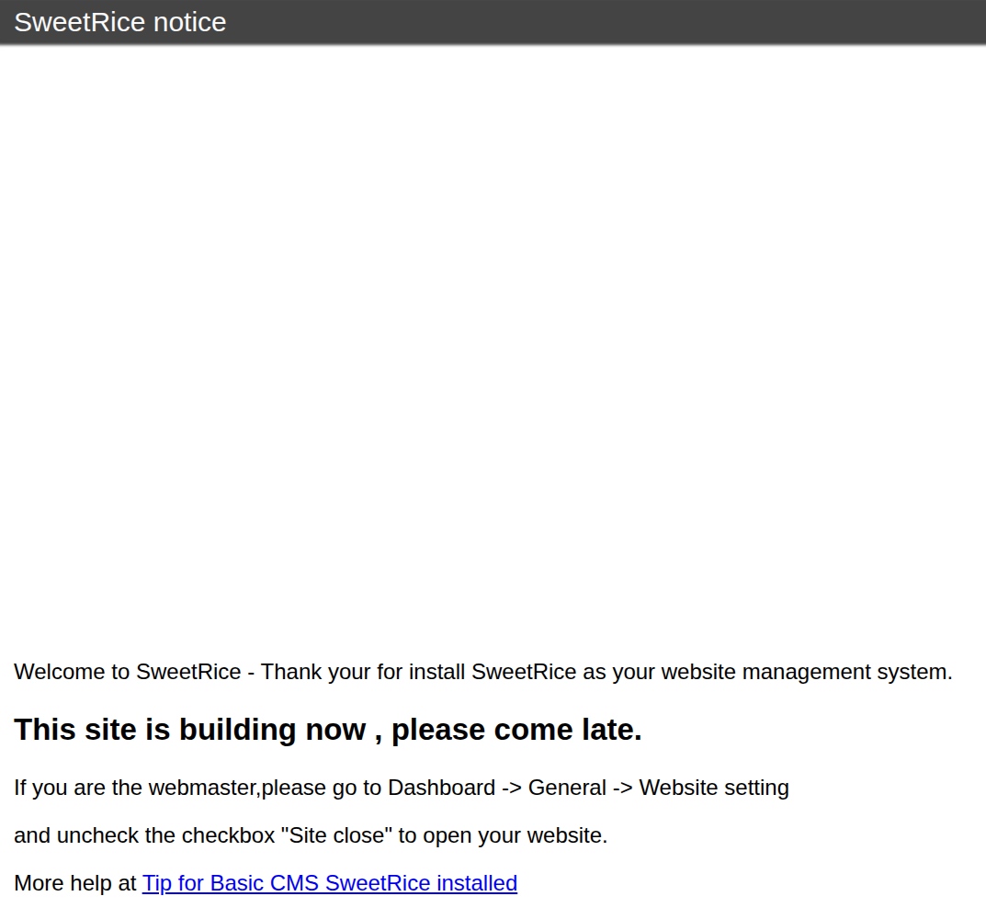Click the 'More help at' text
Viewport: 986px width, 919px height.
tap(74, 882)
